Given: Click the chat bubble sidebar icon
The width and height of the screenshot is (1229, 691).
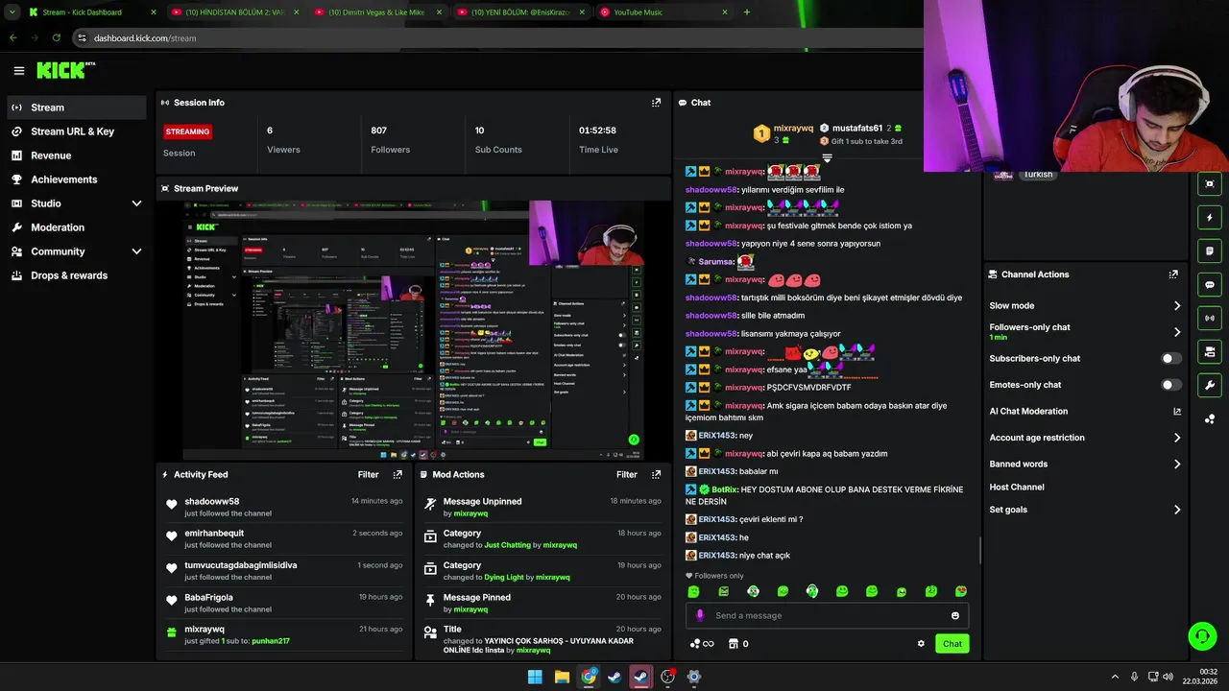Looking at the screenshot, I should coord(1210,284).
